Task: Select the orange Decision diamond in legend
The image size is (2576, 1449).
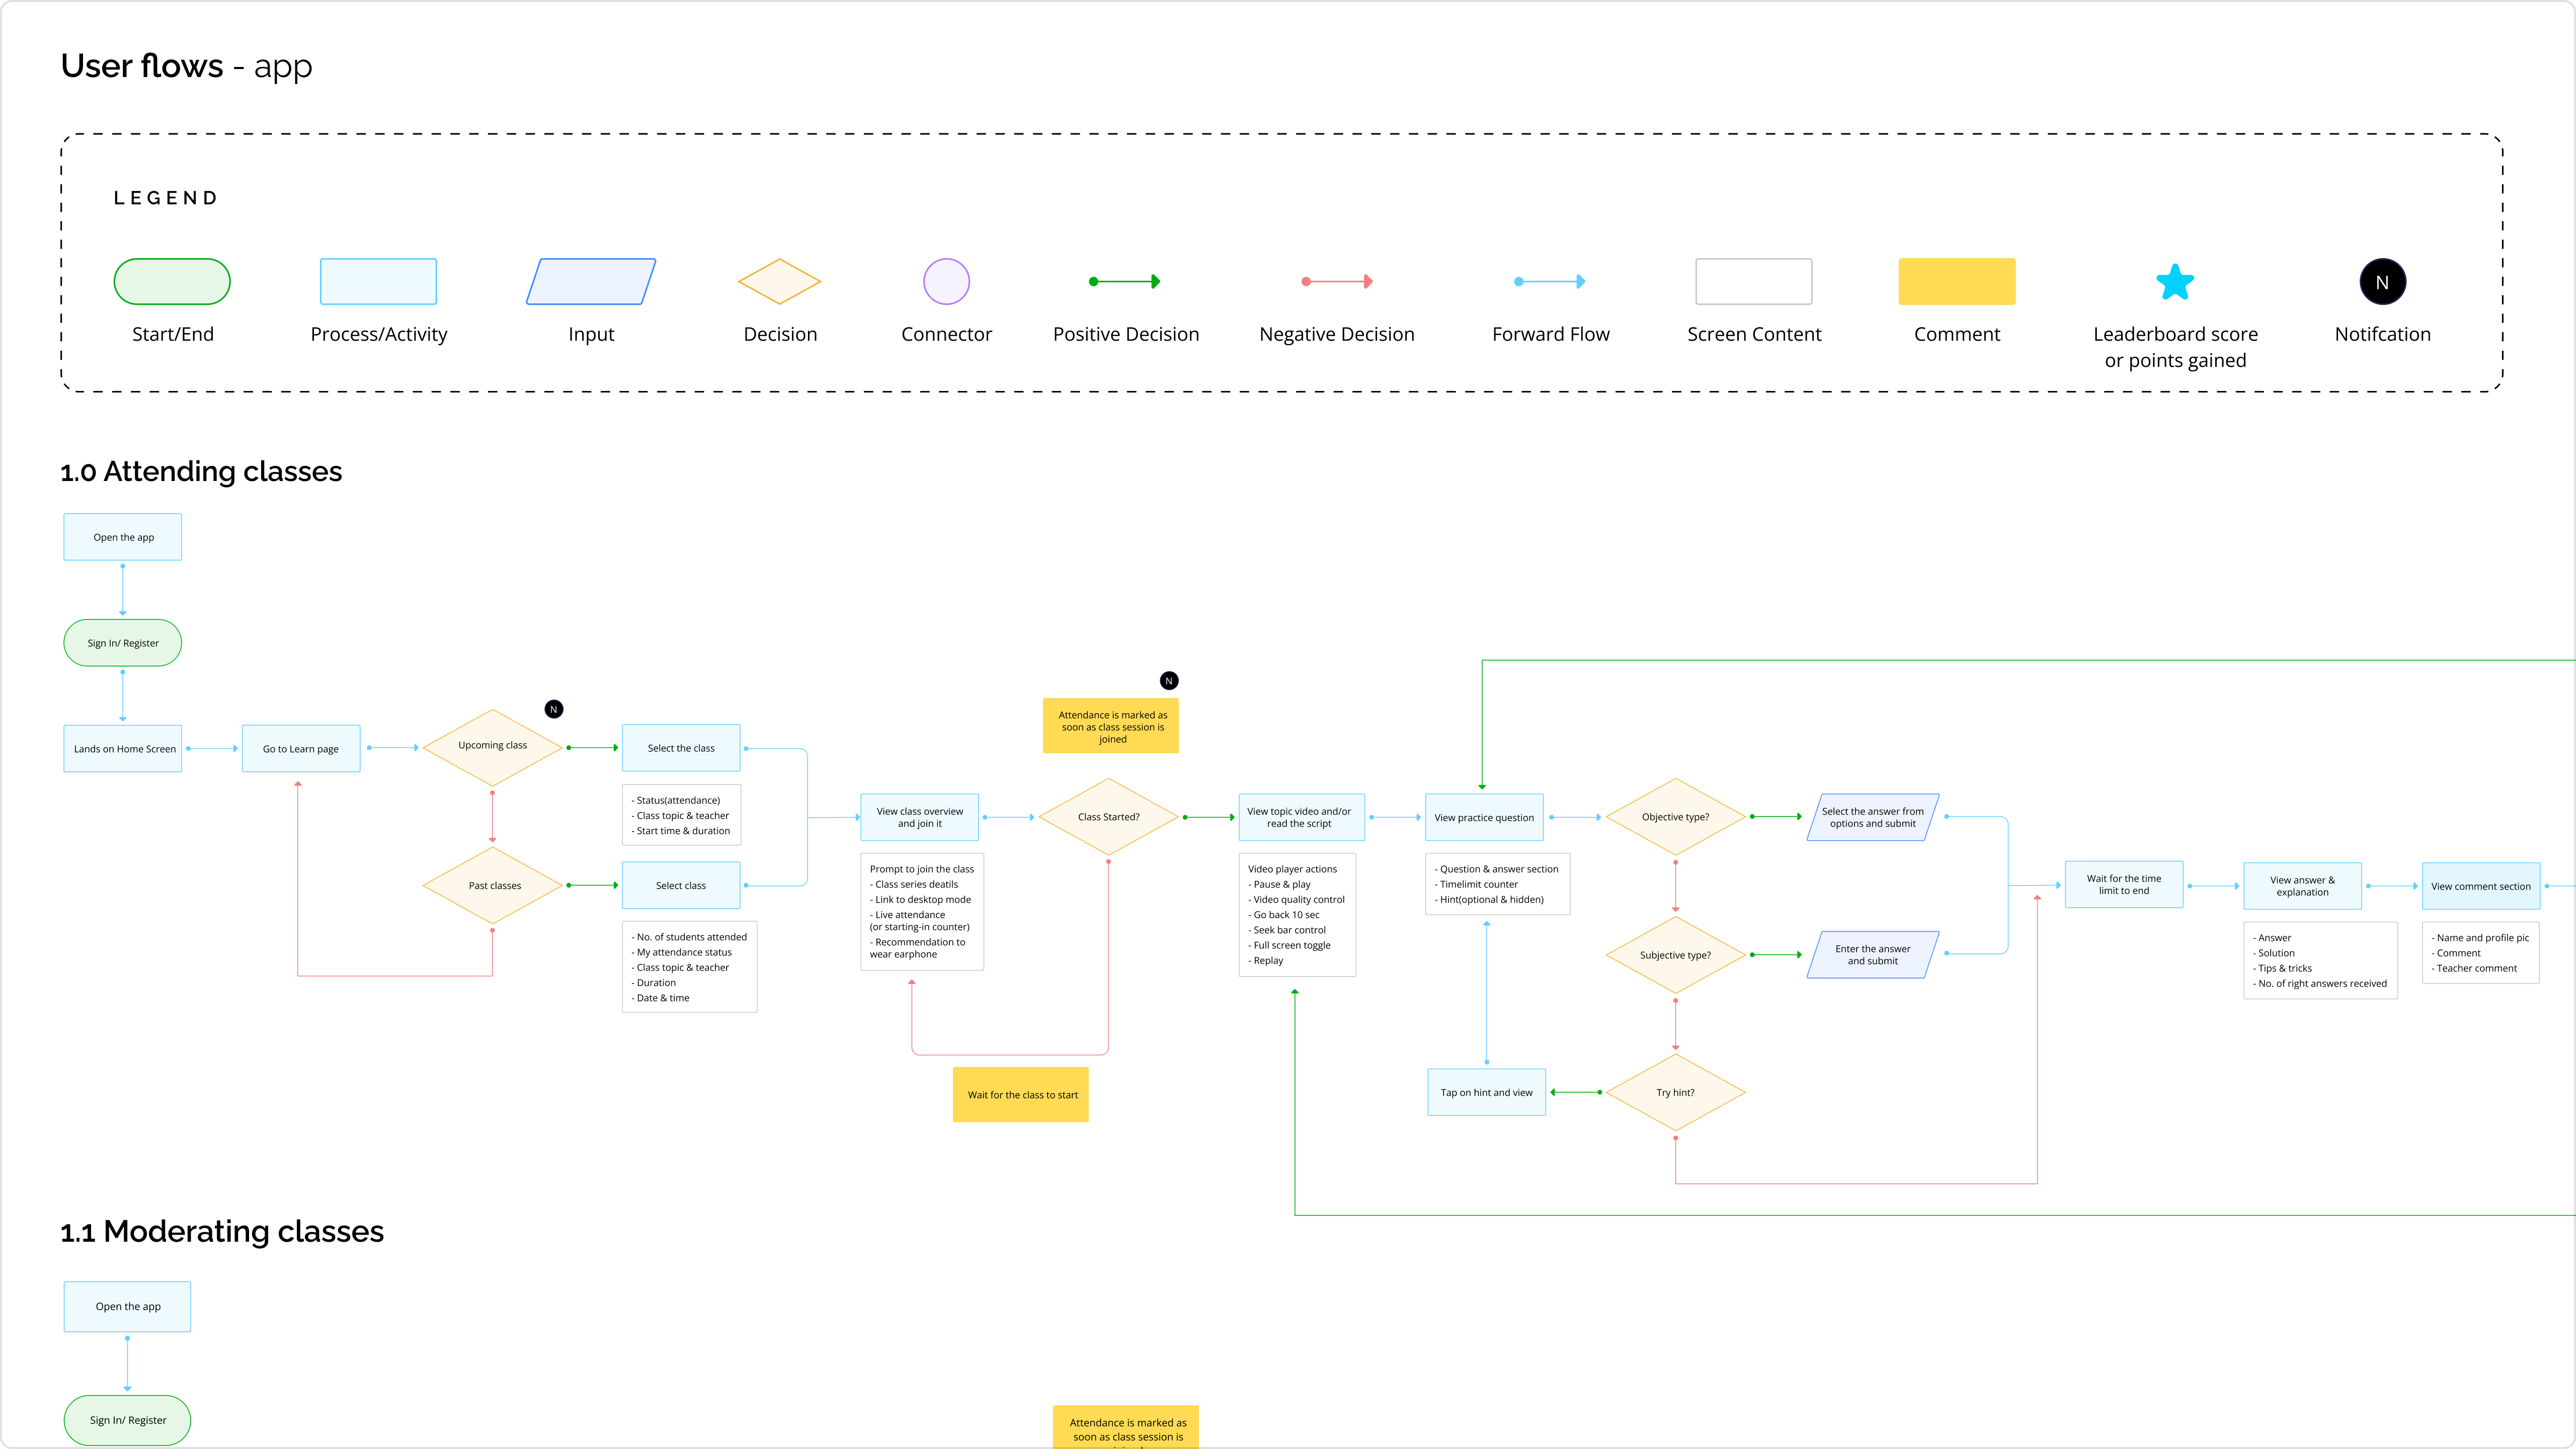Action: 779,282
